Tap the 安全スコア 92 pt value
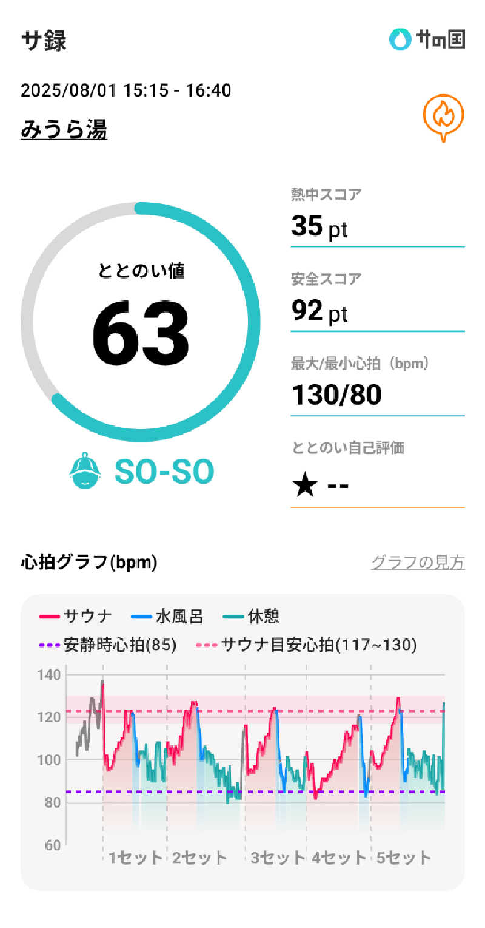The image size is (485, 928). (x=319, y=311)
